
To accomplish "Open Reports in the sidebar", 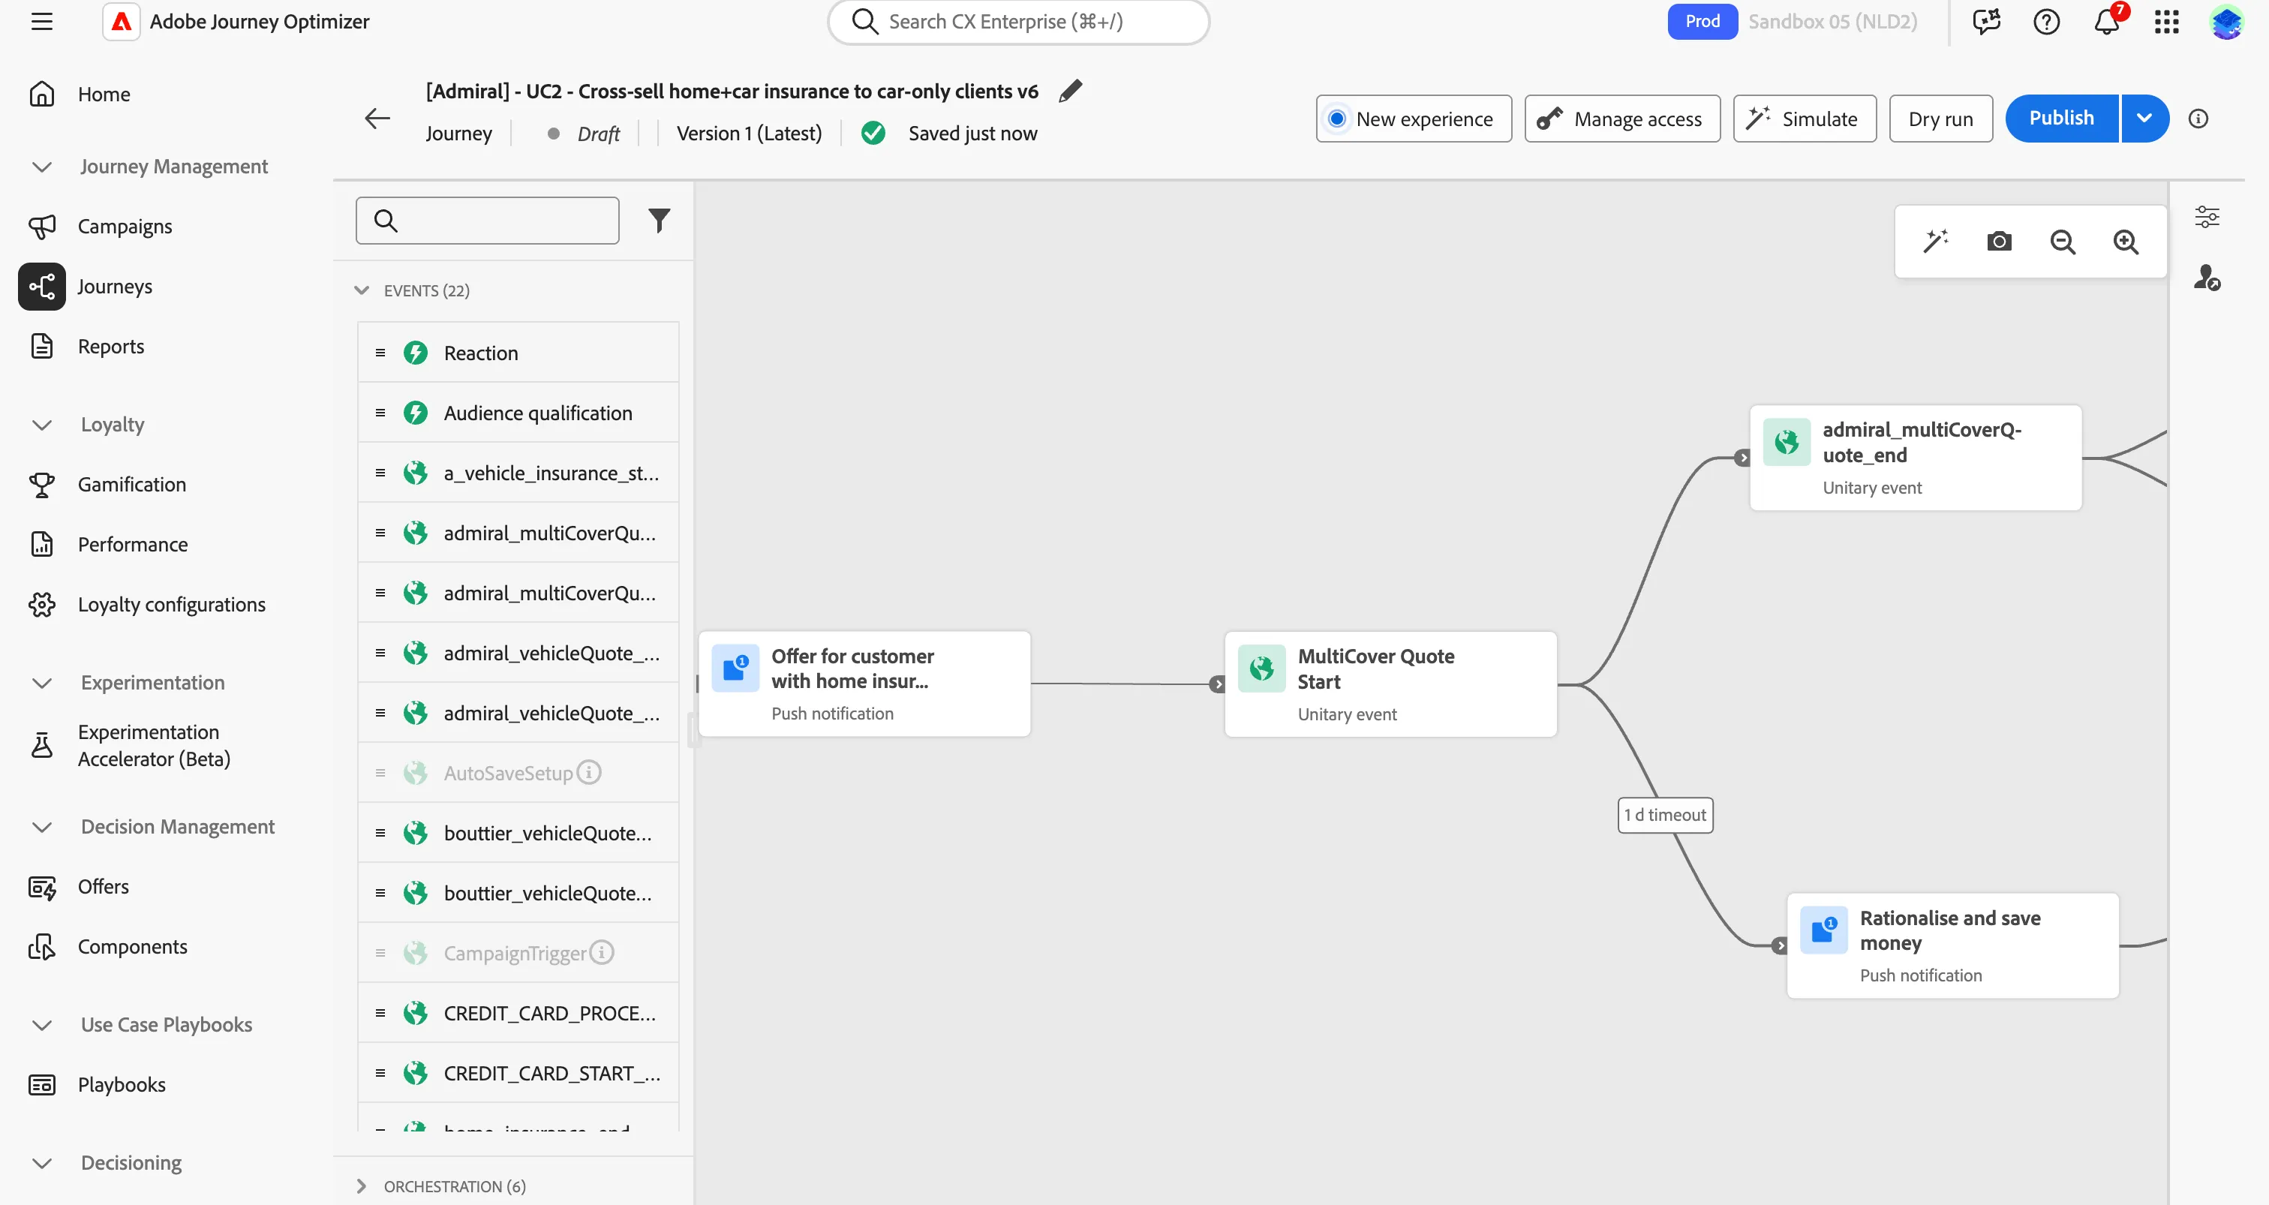I will pyautogui.click(x=110, y=346).
